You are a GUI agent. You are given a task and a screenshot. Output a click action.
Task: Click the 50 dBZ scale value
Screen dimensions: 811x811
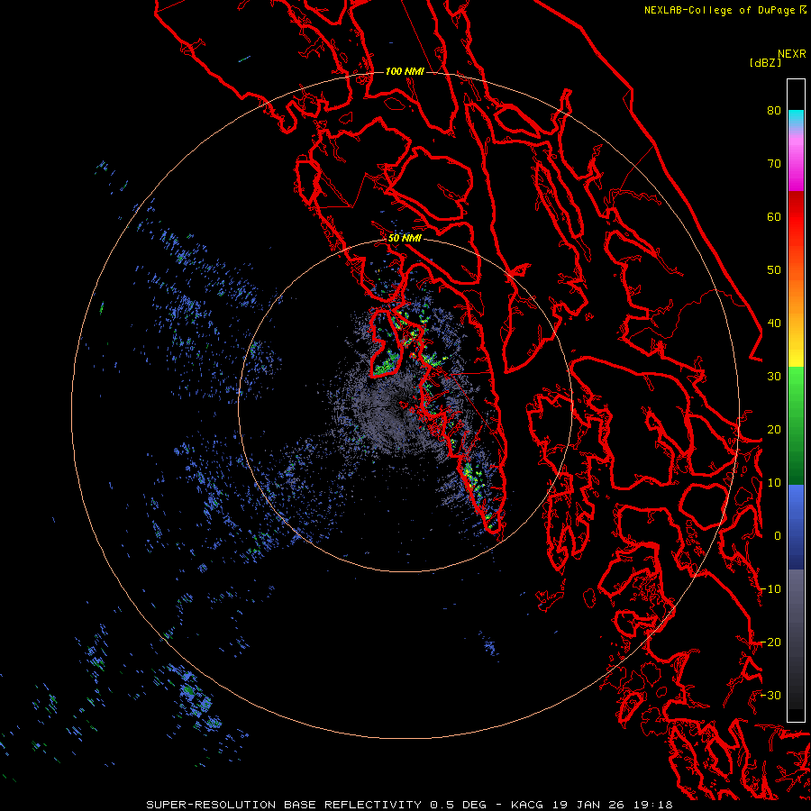[774, 270]
